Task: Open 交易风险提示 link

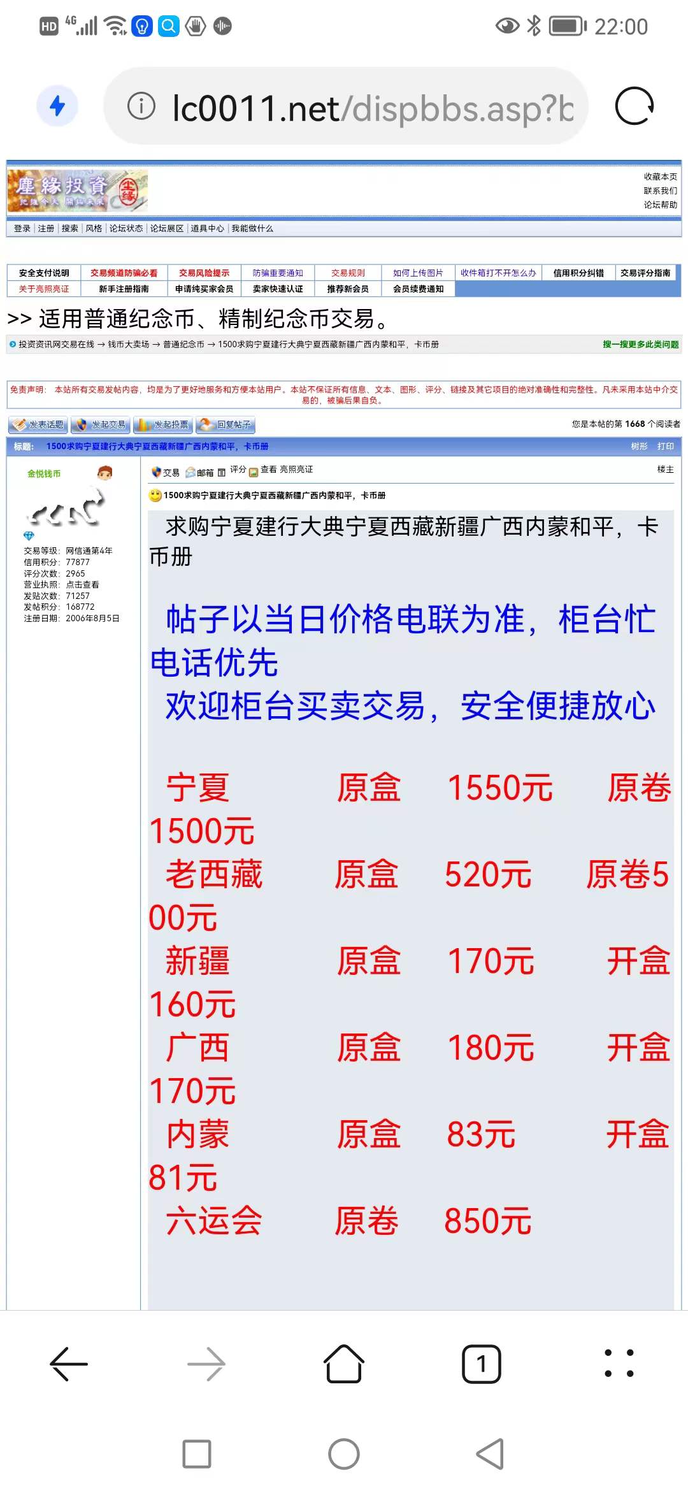Action: coord(204,273)
